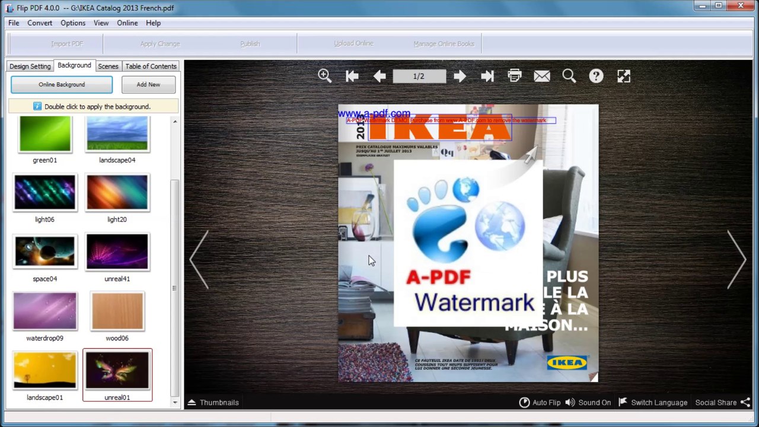The height and width of the screenshot is (427, 759).
Task: Click Switch Language
Action: click(x=653, y=402)
